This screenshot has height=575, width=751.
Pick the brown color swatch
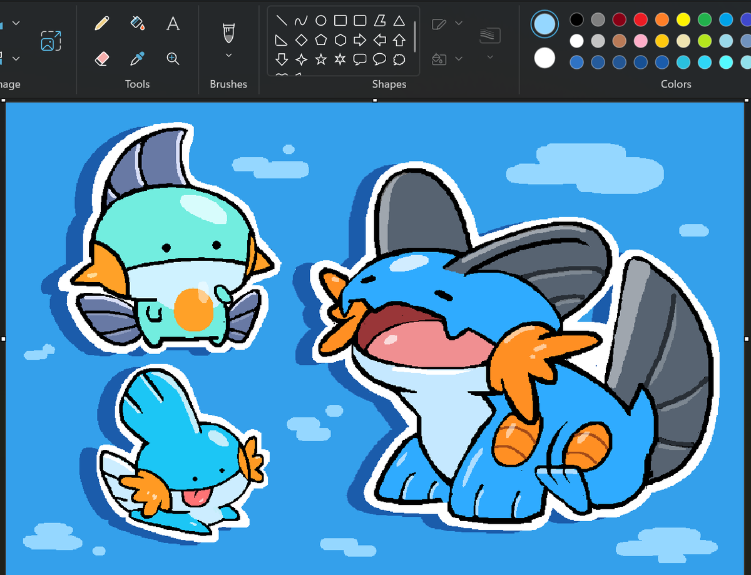(x=620, y=41)
